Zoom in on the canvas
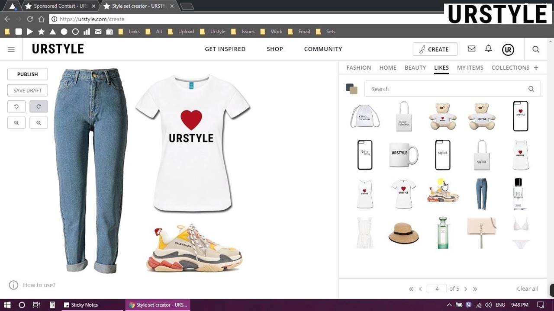The height and width of the screenshot is (311, 554). pyautogui.click(x=16, y=123)
